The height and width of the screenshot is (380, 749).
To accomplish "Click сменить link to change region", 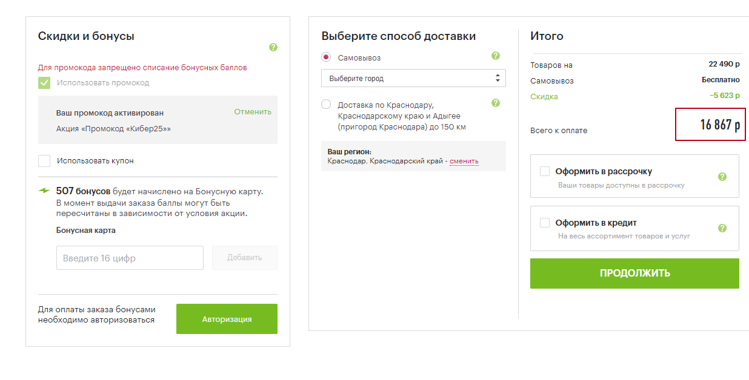I will click(x=464, y=161).
